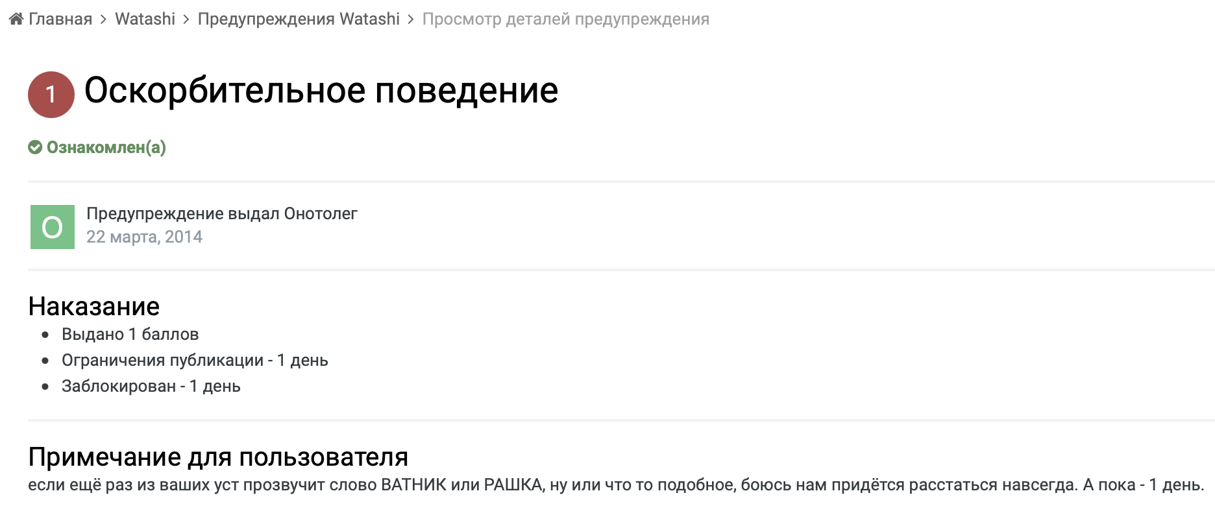Open the Предупреждения Watashi breadcrumb
This screenshot has width=1215, height=515.
click(299, 19)
